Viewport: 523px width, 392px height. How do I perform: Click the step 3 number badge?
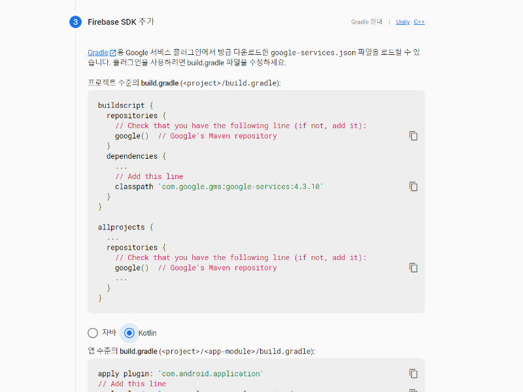point(75,22)
